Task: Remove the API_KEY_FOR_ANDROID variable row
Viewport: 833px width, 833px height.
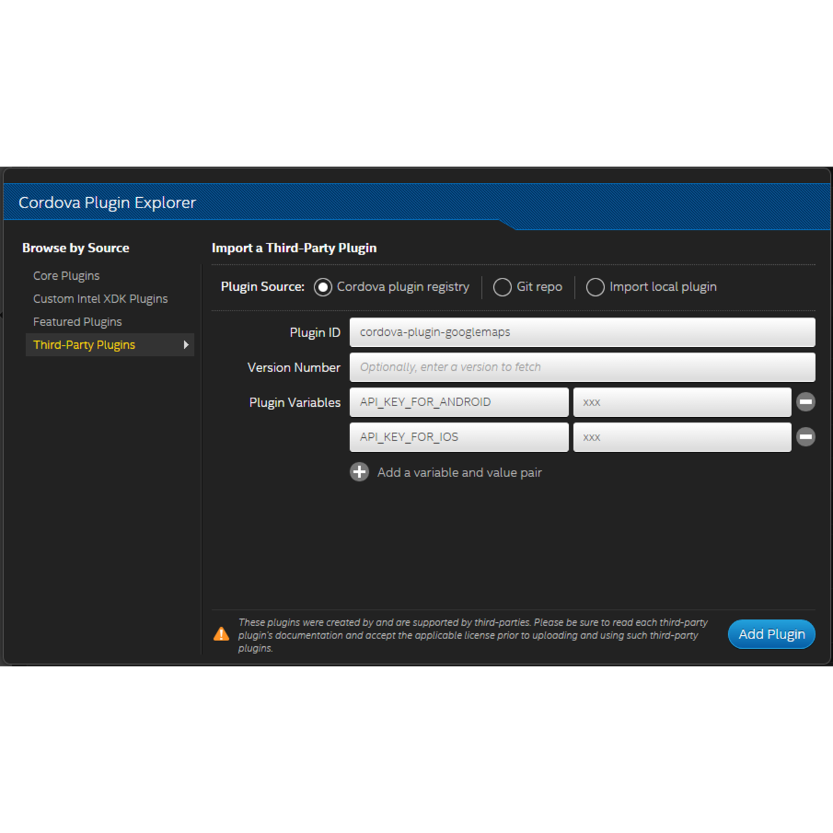Action: click(x=806, y=402)
